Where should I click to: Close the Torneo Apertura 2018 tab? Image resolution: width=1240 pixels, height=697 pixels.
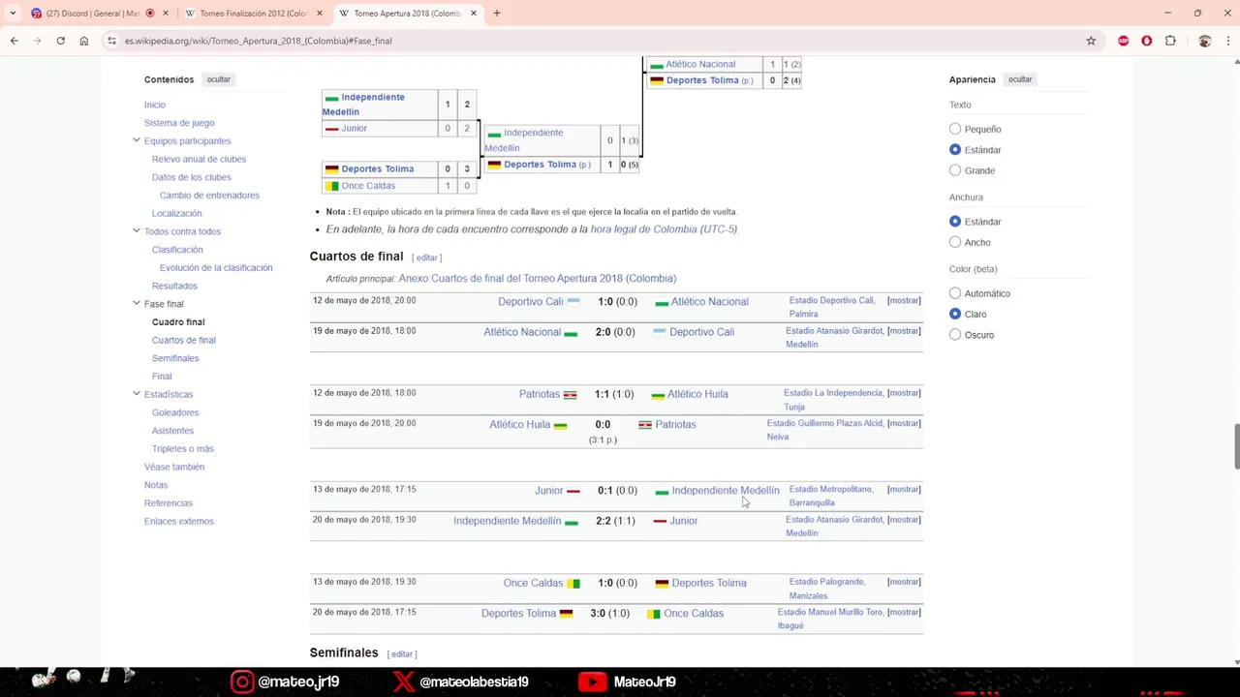pos(473,14)
